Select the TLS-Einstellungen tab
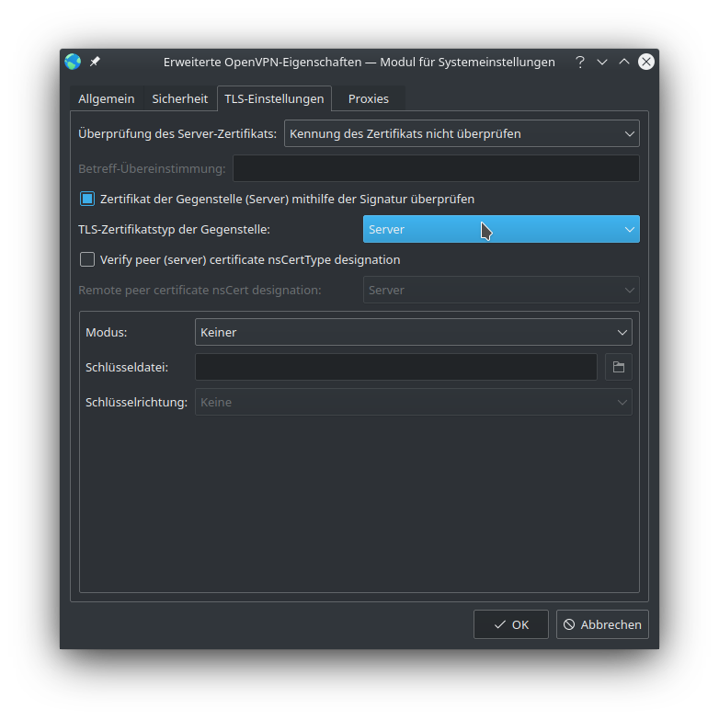This screenshot has width=719, height=720. (274, 98)
